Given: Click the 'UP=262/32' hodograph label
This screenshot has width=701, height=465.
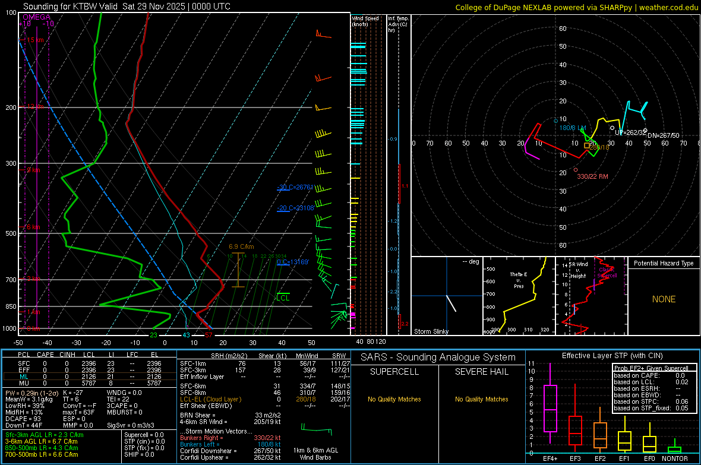Looking at the screenshot, I should tap(630, 132).
